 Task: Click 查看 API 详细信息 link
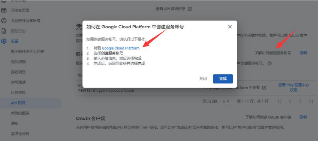tap(171, 9)
